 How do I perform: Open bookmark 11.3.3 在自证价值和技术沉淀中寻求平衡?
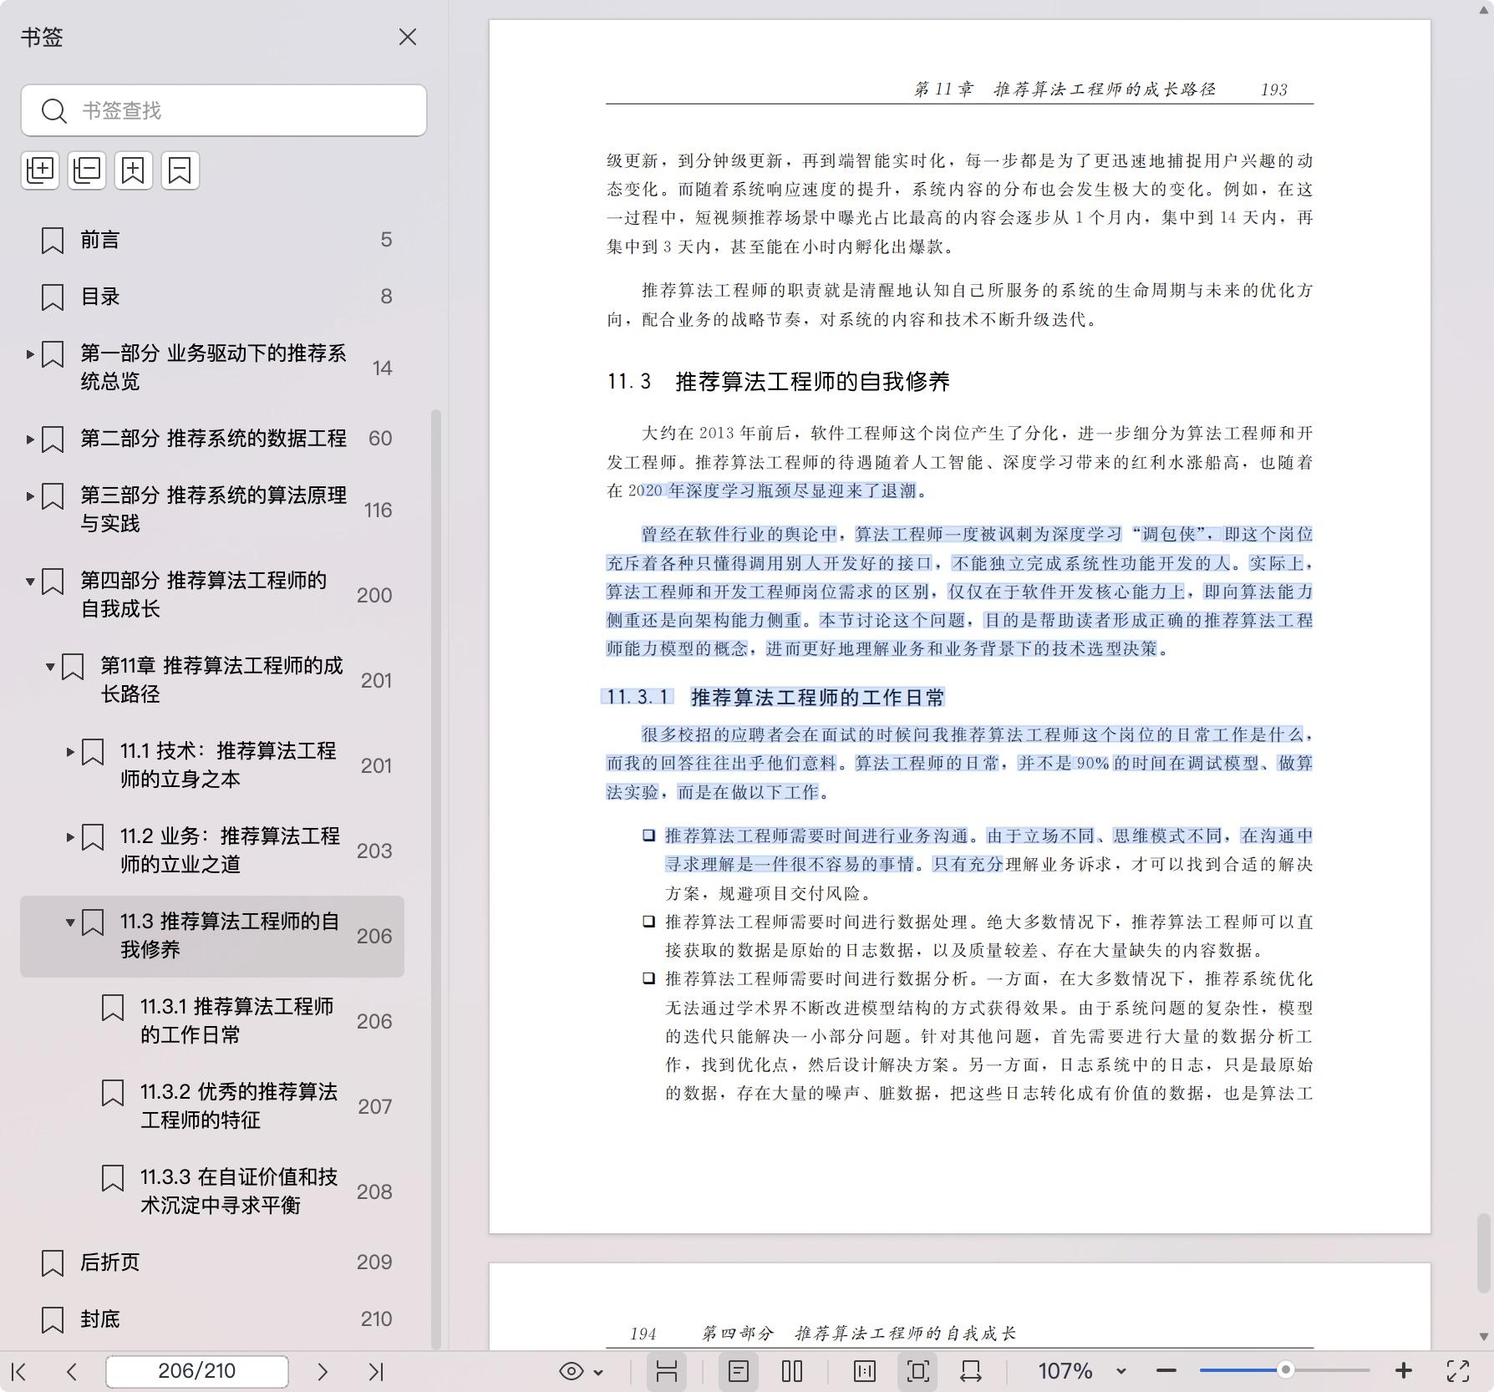[239, 1191]
